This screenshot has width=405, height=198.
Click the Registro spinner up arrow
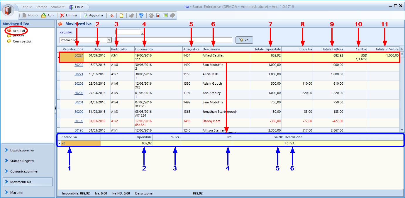(143, 31)
